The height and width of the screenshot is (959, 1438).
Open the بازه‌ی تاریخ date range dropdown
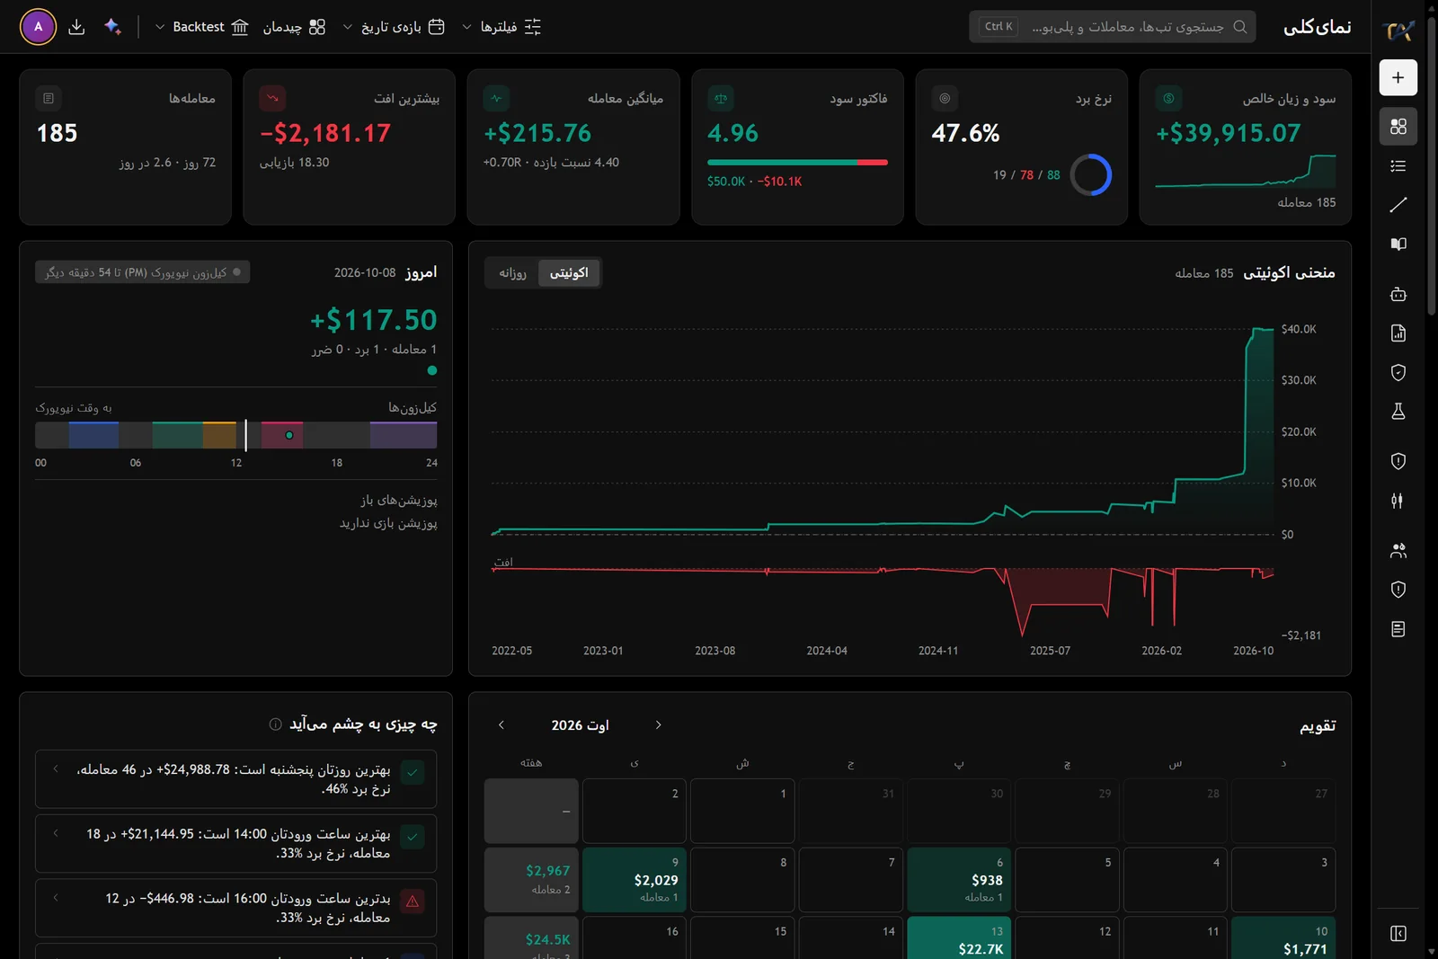click(x=394, y=27)
